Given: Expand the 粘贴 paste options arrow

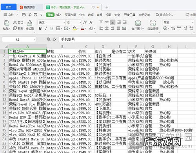Looking at the screenshot, I should [x=10, y=29].
